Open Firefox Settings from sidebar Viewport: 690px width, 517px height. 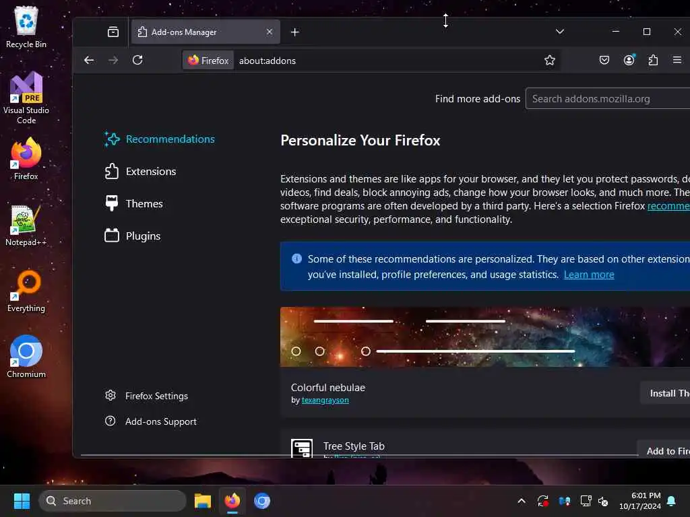point(146,396)
